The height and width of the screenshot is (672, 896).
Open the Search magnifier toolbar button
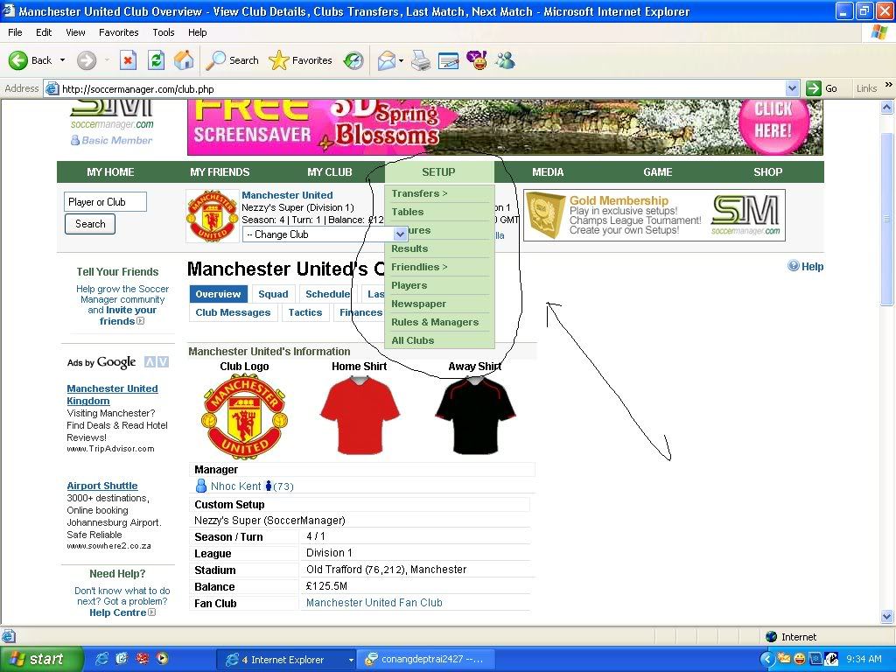pos(232,60)
